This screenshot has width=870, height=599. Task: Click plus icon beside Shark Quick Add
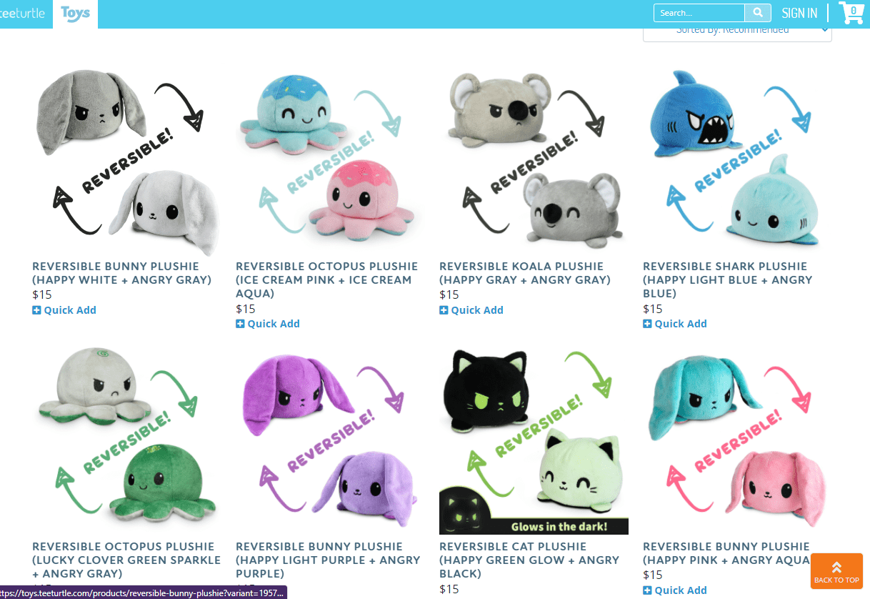647,324
